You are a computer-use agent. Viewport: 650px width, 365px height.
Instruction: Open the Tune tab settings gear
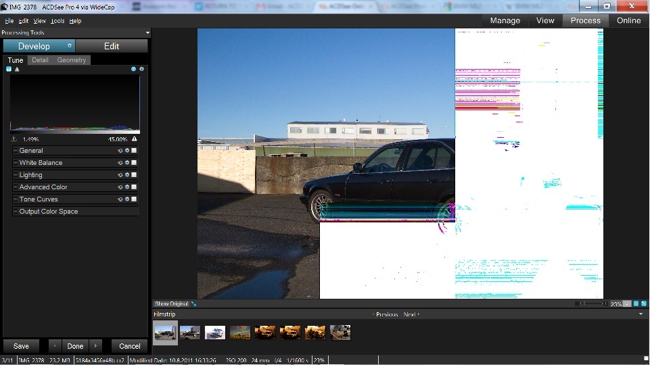coord(141,69)
